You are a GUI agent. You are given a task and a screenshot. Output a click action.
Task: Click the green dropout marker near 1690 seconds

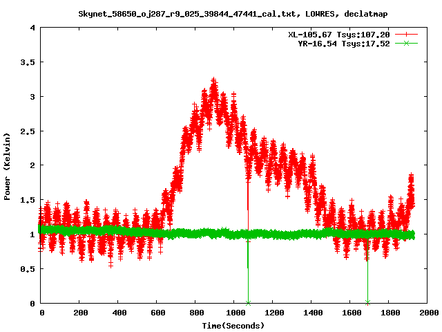pyautogui.click(x=367, y=303)
